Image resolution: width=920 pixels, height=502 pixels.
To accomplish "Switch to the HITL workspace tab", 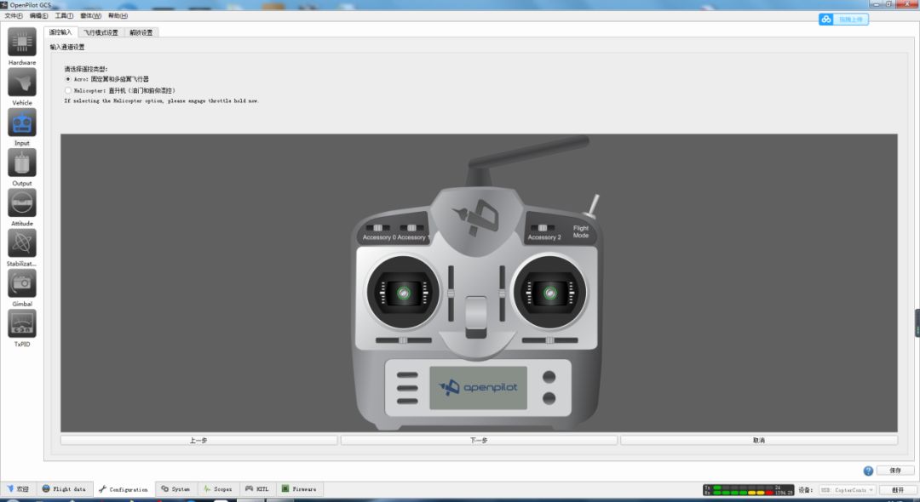I will [257, 488].
